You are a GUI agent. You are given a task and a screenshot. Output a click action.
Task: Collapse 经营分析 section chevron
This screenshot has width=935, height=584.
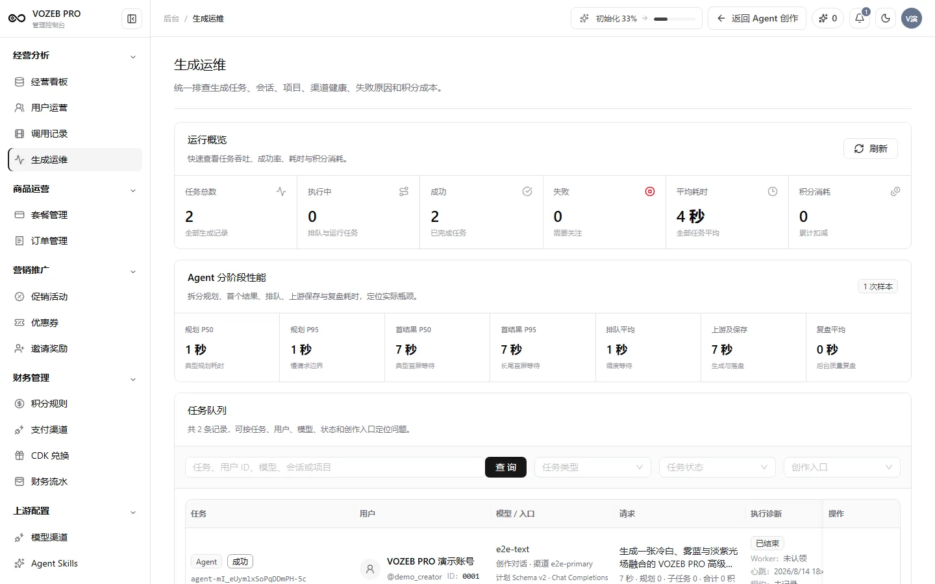[x=133, y=57]
